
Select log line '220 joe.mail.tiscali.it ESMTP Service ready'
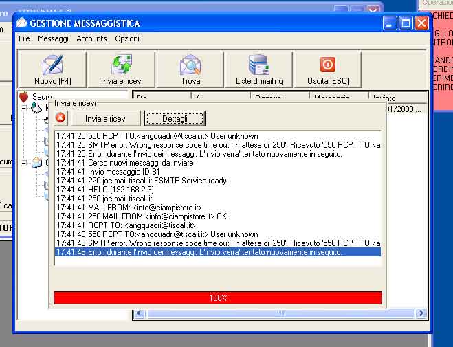pos(218,181)
